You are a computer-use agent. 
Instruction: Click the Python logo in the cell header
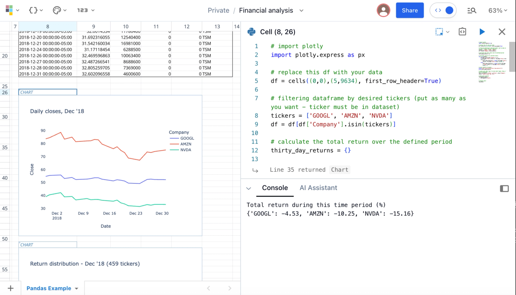(x=251, y=32)
